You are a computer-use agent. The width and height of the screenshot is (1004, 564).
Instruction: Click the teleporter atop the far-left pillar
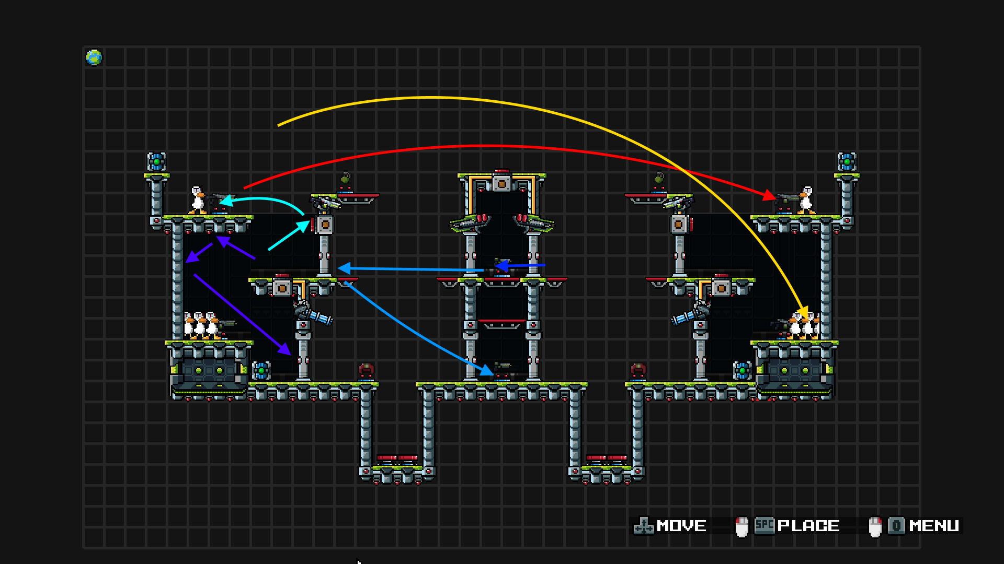click(157, 162)
